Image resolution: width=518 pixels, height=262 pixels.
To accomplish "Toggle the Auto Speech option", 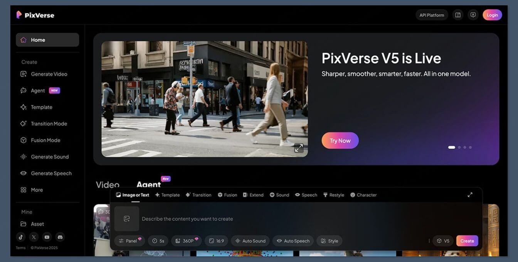I will (293, 241).
